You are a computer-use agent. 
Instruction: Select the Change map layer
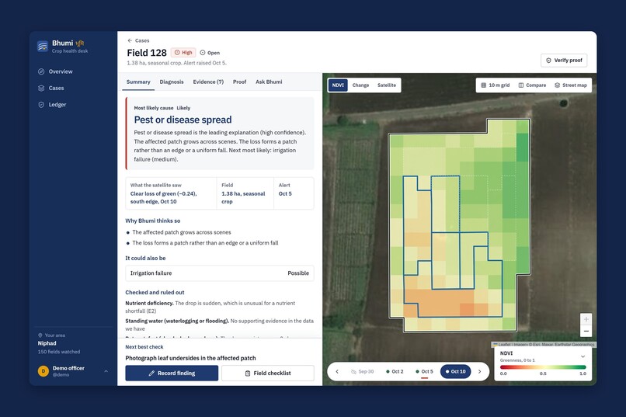pyautogui.click(x=360, y=85)
